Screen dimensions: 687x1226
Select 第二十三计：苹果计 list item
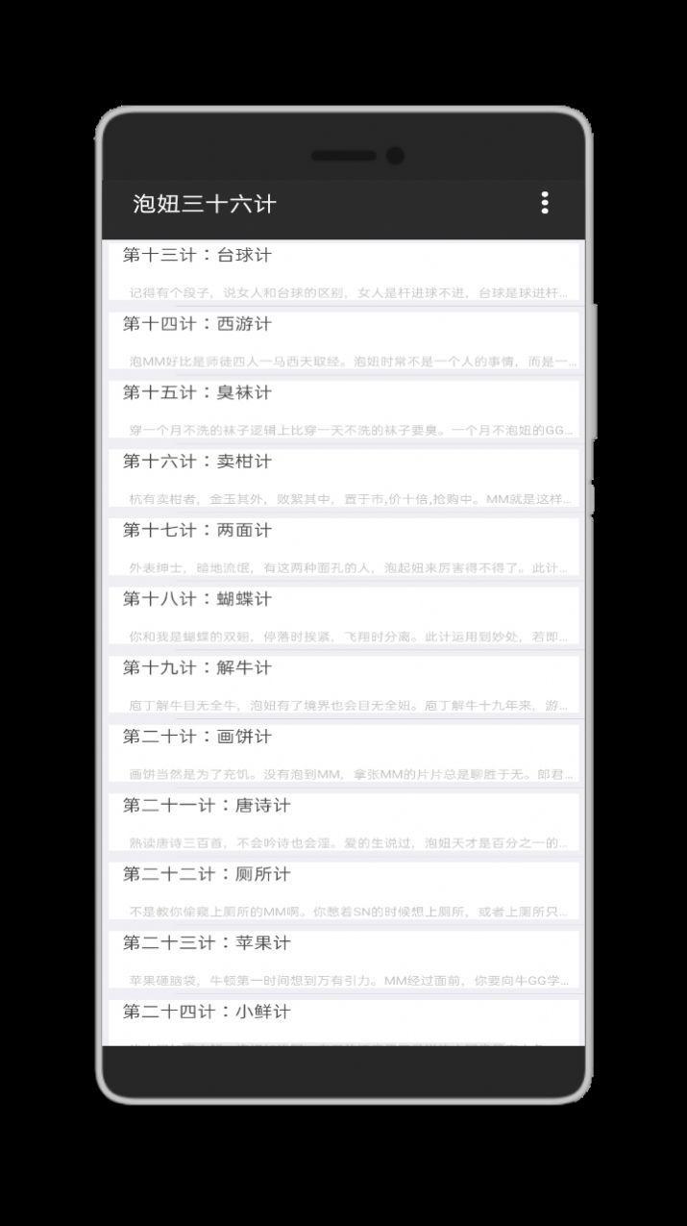(x=342, y=960)
